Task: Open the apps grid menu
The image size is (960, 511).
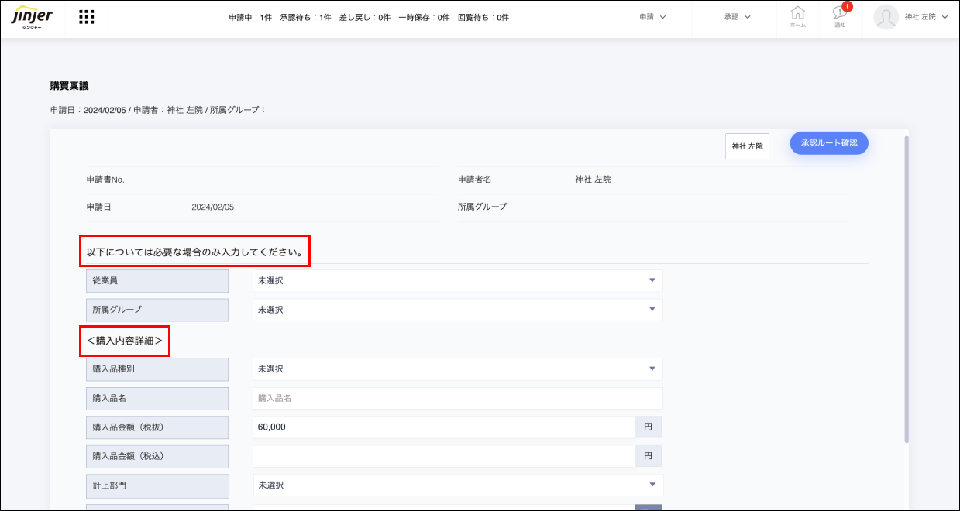Action: click(x=87, y=18)
